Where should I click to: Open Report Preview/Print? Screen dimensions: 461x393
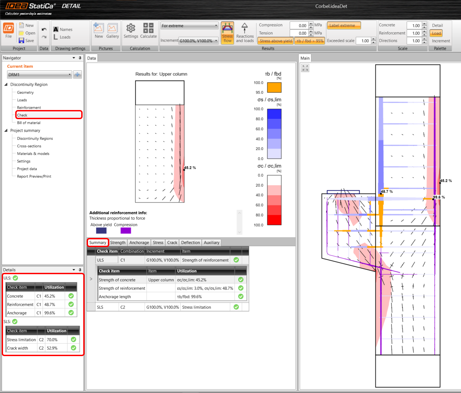point(34,176)
